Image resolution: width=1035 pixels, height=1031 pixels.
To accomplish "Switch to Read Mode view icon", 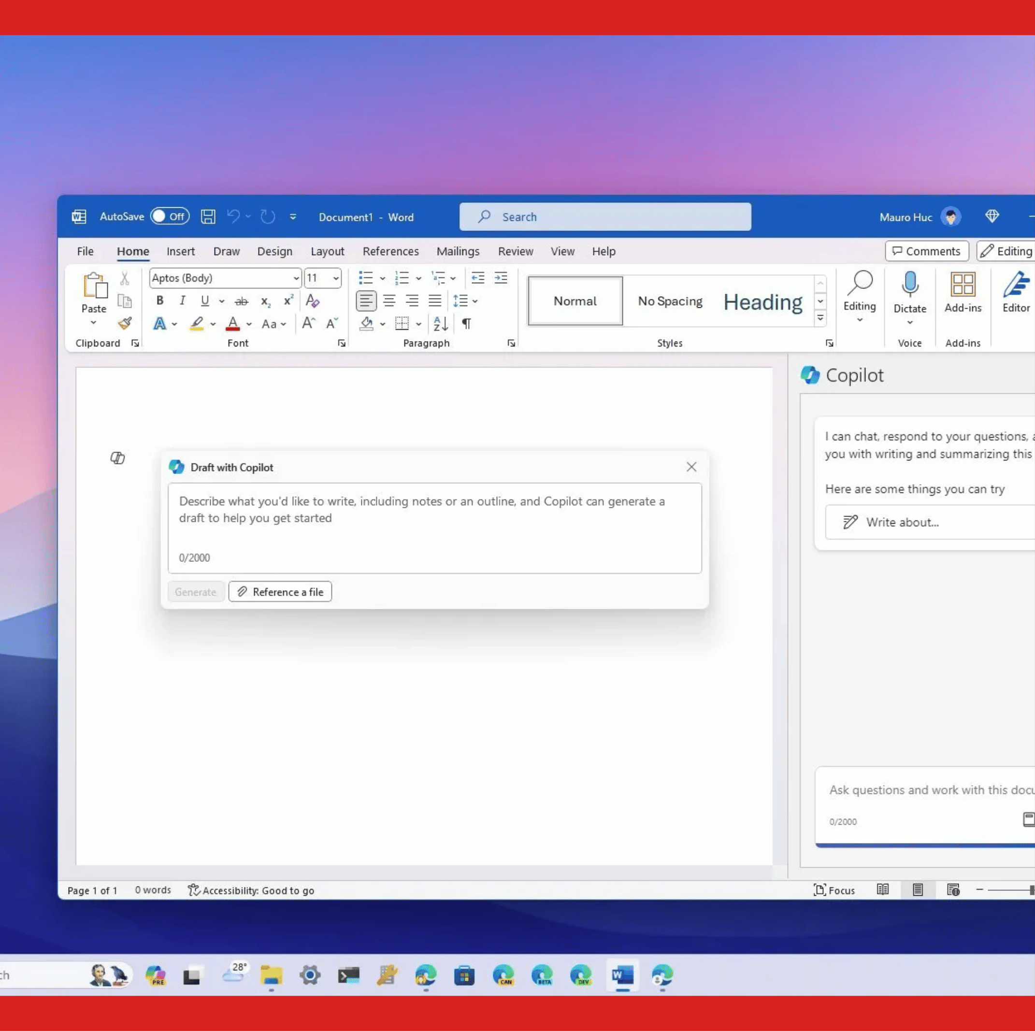I will point(883,890).
